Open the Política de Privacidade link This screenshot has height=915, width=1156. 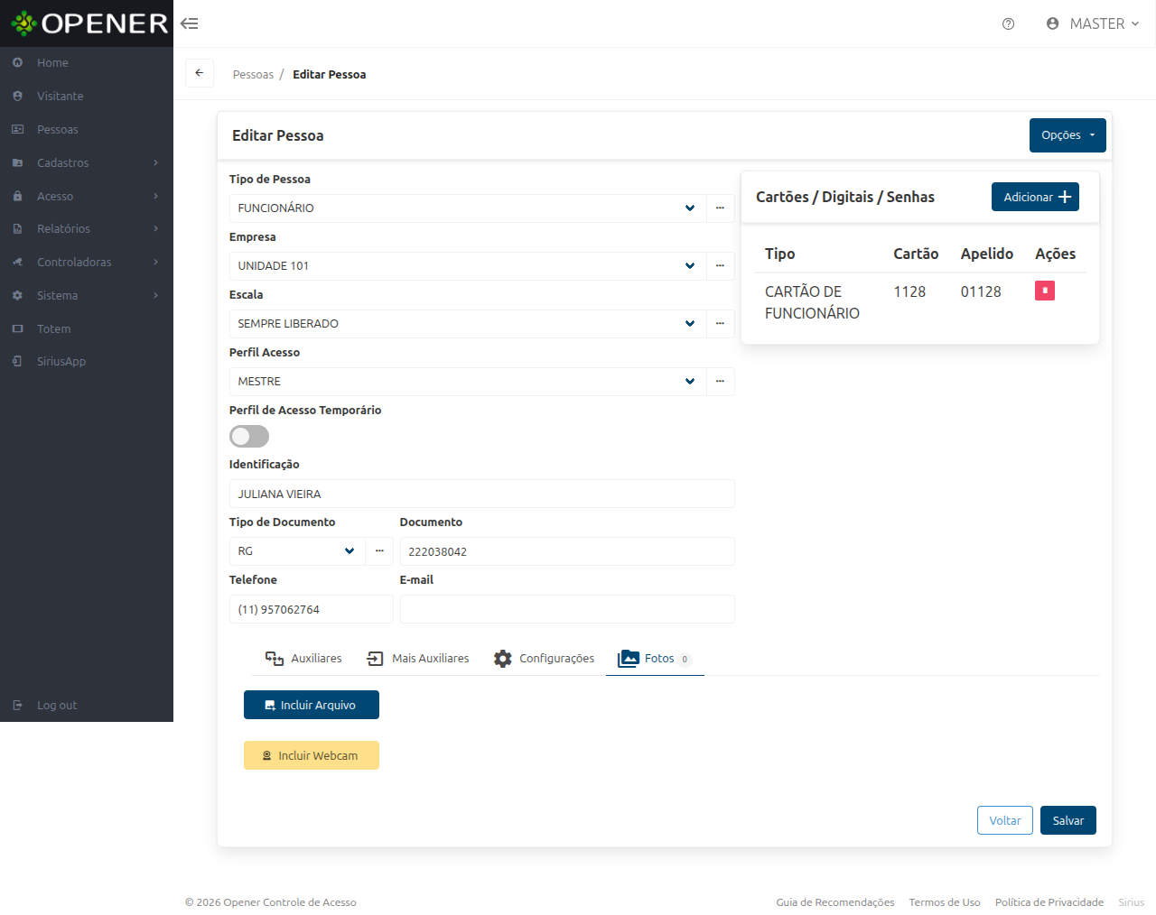click(x=1049, y=902)
